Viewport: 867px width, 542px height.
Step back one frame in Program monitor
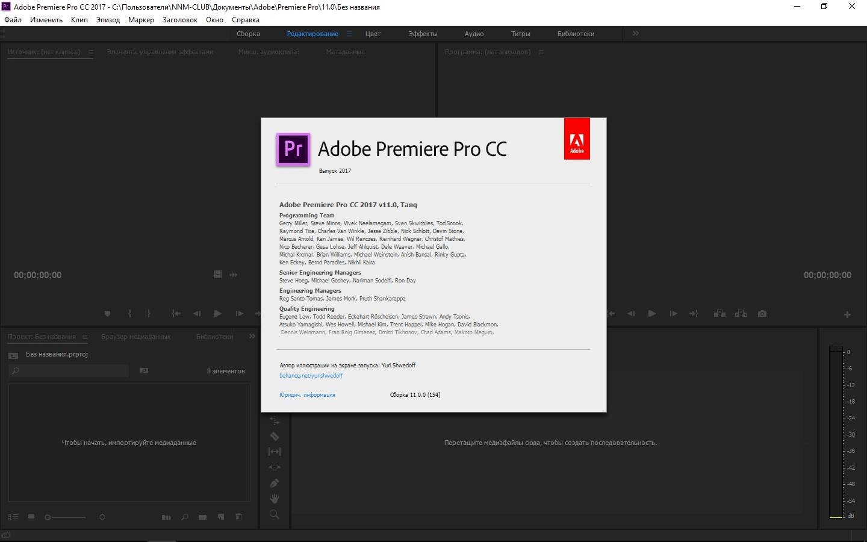(x=631, y=314)
